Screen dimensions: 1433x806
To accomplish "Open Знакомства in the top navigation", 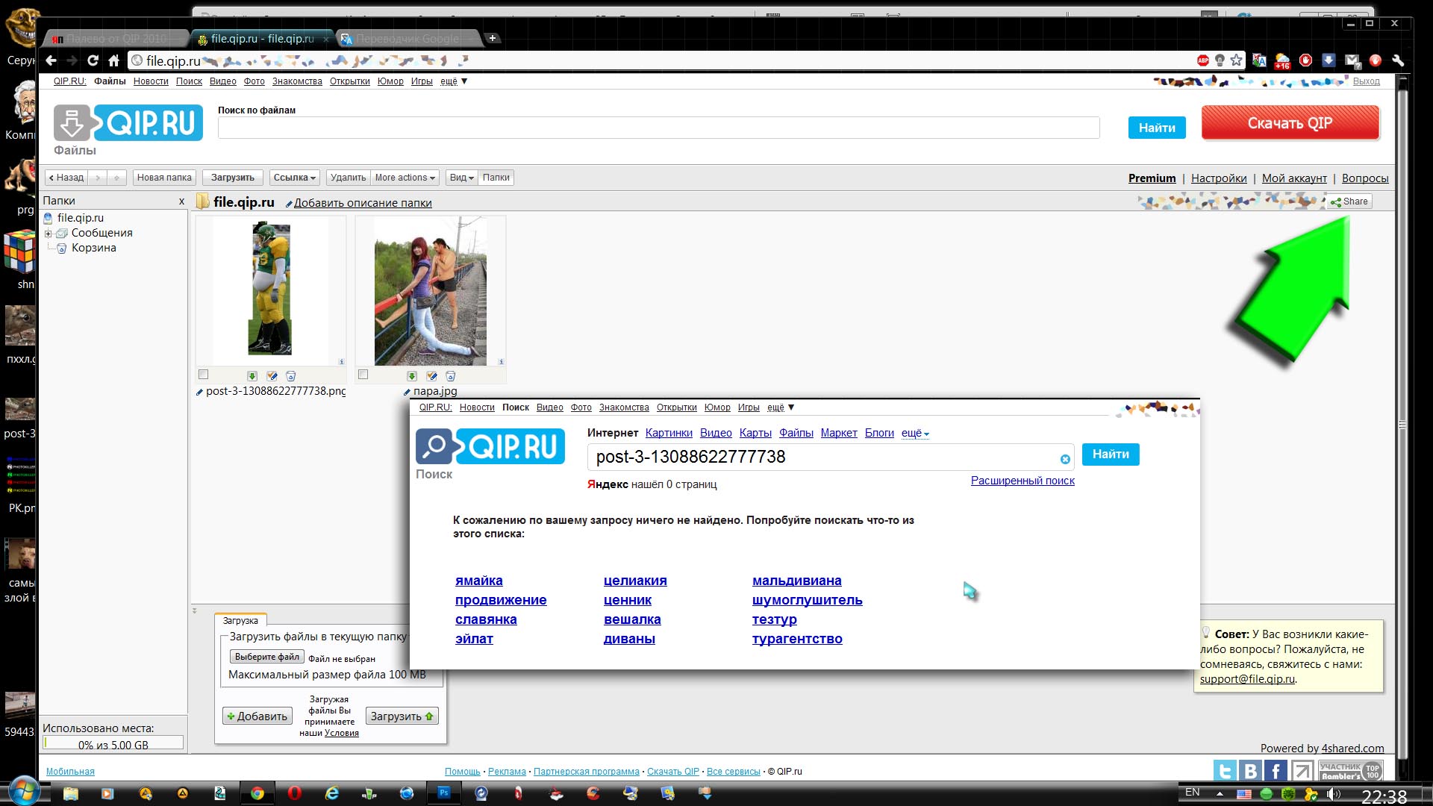I will 297,81.
